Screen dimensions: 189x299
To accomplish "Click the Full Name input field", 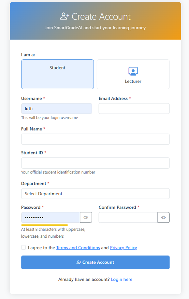I will [x=95, y=139].
